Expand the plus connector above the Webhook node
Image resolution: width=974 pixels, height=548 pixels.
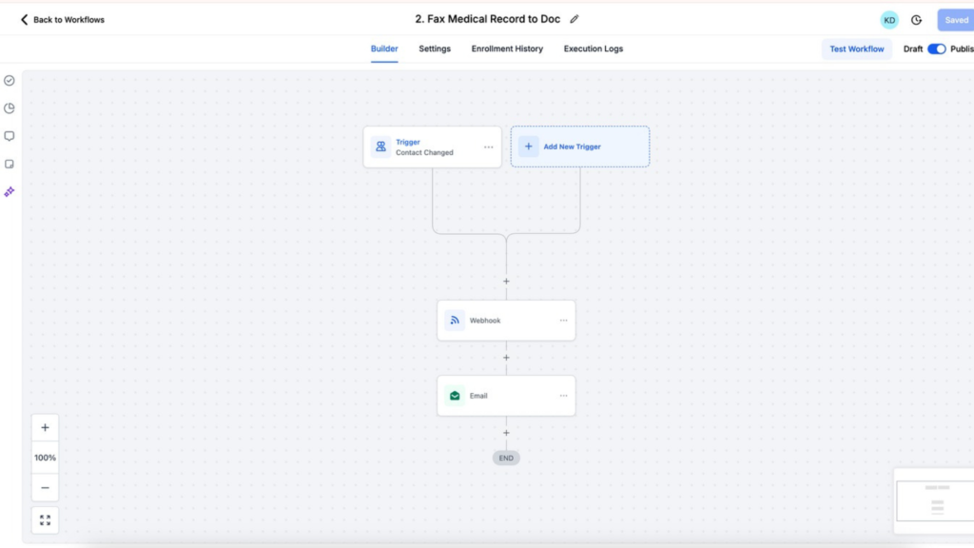click(x=506, y=282)
